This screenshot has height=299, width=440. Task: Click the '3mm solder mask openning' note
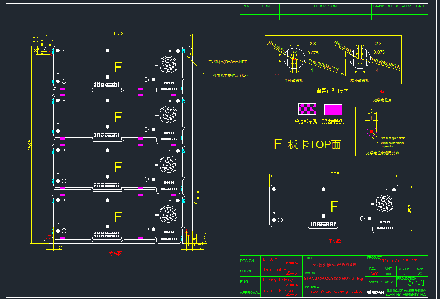pos(393,144)
